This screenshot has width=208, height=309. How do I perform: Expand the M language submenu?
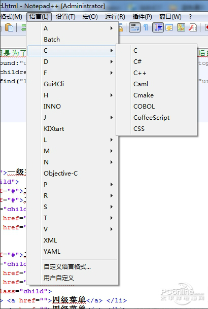point(73,151)
